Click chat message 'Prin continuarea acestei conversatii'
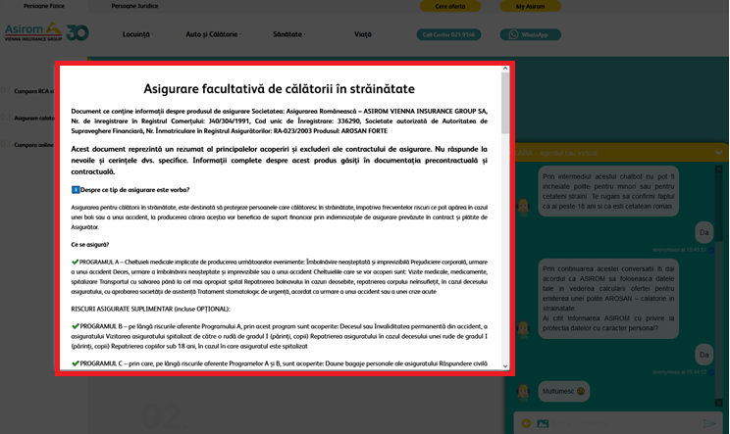Viewport: 730px width, 434px height. pos(608,299)
